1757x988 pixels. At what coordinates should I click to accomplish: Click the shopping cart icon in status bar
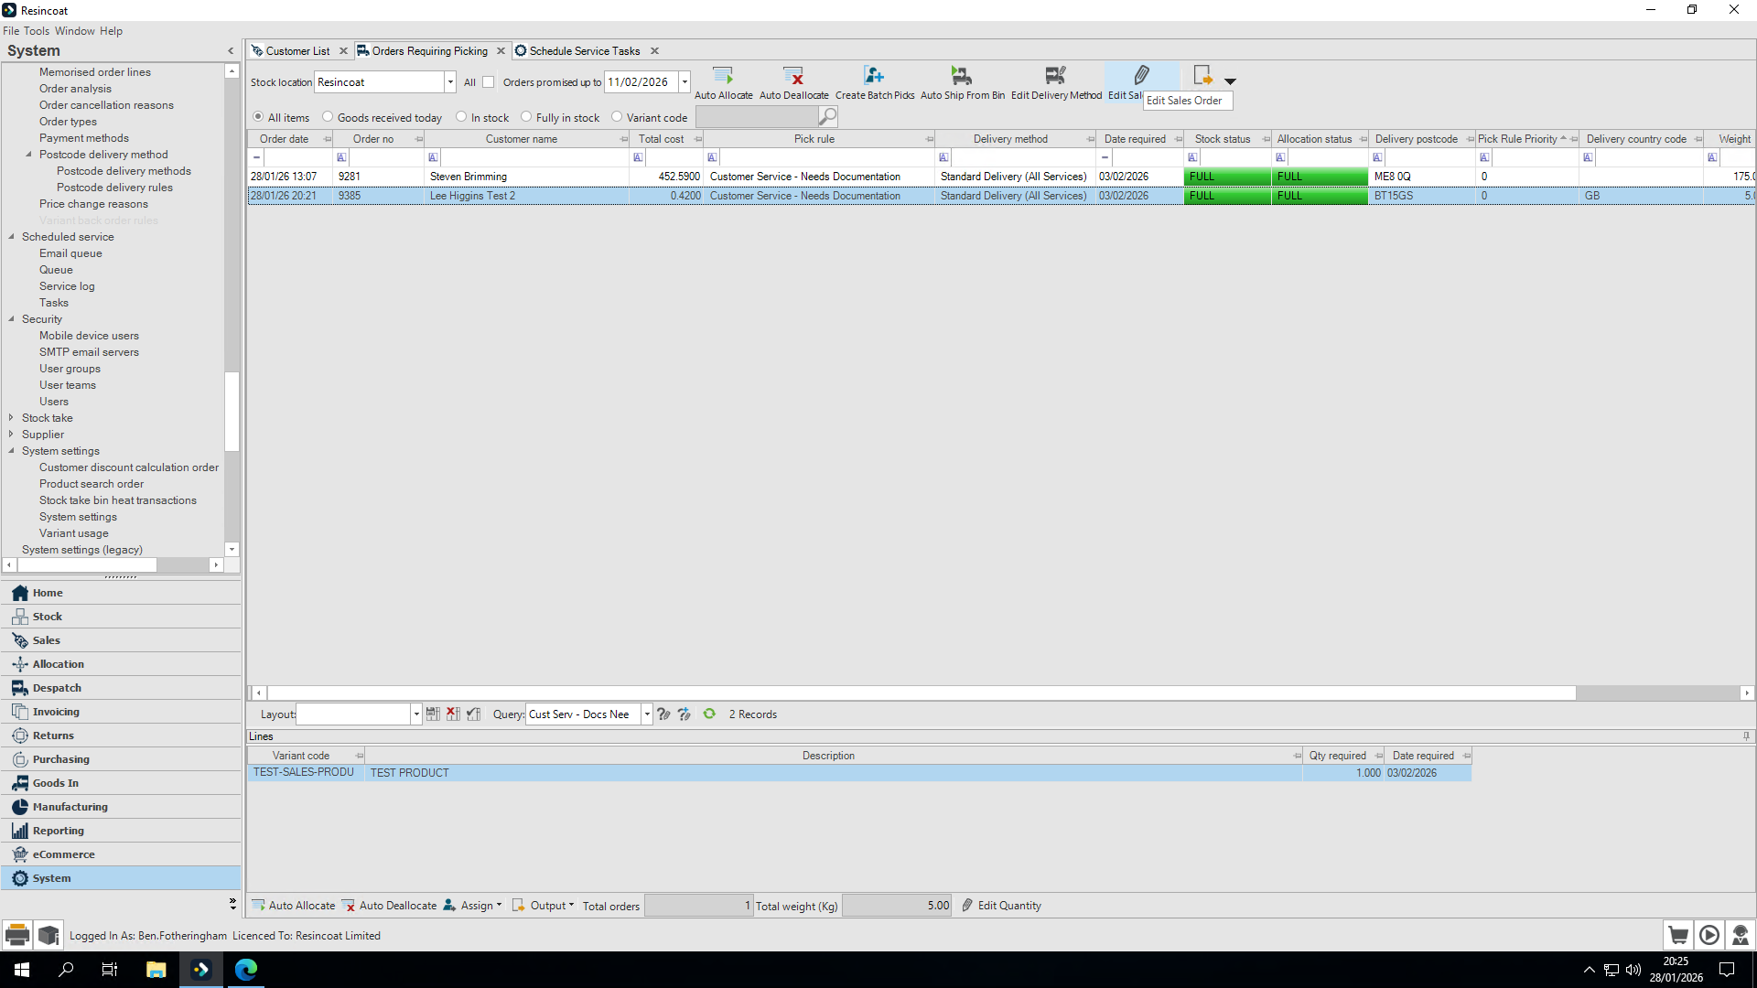[1678, 935]
